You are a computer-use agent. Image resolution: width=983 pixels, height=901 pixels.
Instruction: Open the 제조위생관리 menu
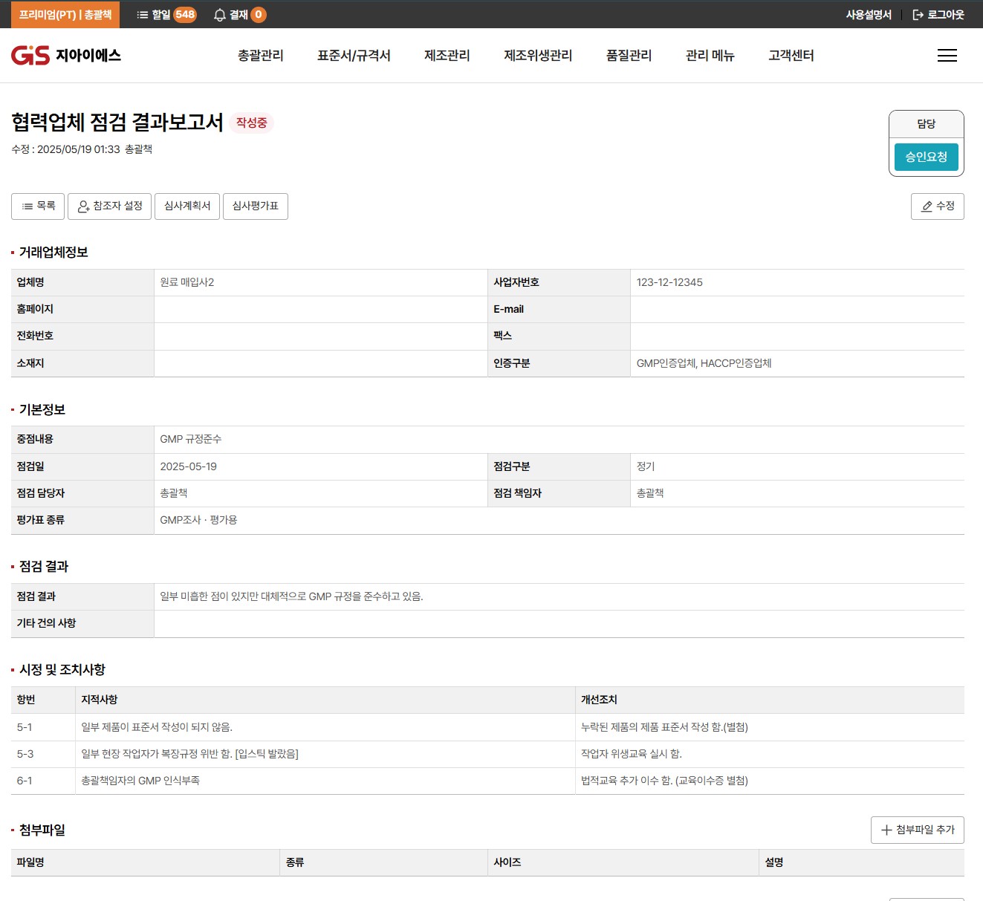[x=538, y=56]
